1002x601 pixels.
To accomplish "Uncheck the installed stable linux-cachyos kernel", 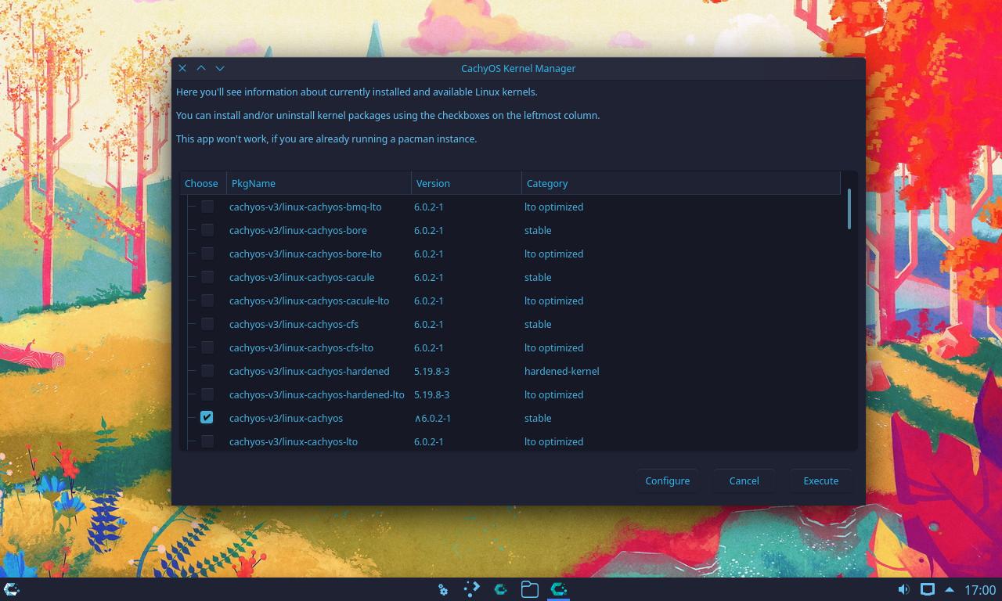I will coord(207,418).
